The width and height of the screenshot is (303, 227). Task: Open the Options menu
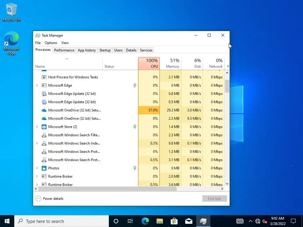coord(51,43)
